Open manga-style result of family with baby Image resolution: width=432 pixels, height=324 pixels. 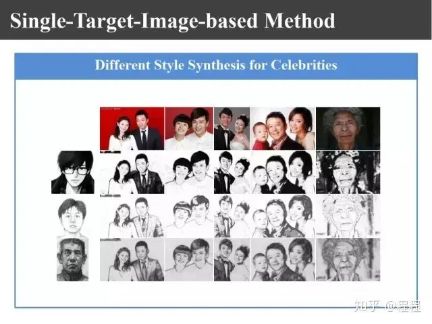point(283,172)
